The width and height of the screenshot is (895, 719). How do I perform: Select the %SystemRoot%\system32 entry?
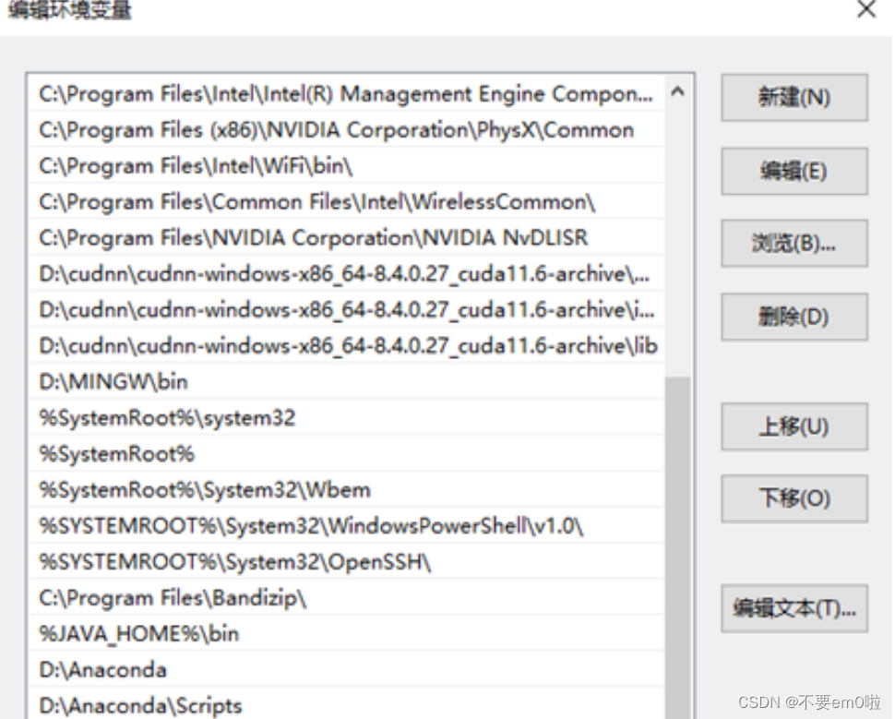click(x=347, y=417)
